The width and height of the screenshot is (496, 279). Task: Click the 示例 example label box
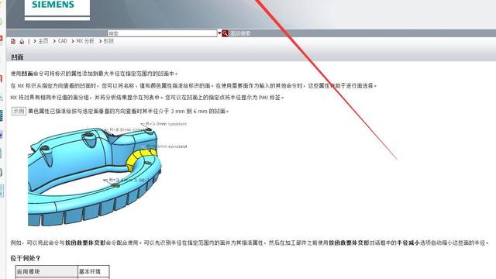(19, 111)
